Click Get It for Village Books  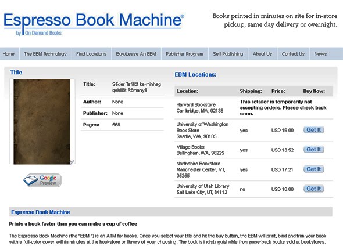(314, 150)
